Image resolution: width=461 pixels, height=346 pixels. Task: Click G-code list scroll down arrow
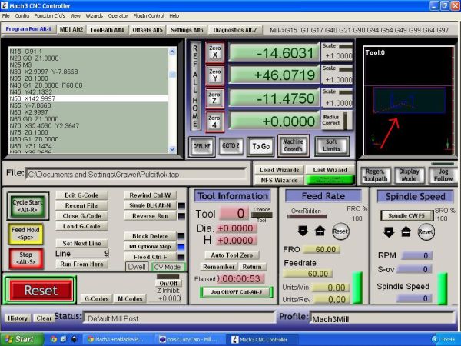point(172,149)
